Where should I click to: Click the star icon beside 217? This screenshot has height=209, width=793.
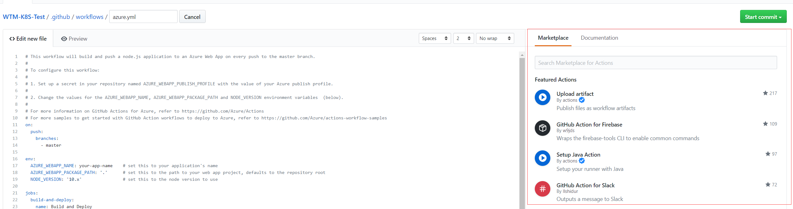765,93
